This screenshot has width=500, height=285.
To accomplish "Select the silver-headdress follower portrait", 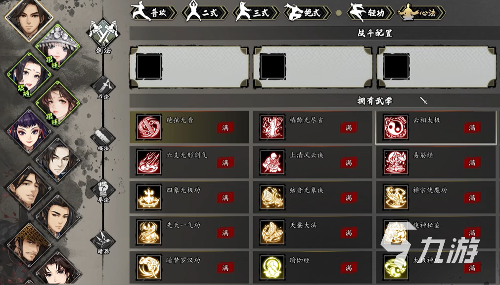I will 57,47.
